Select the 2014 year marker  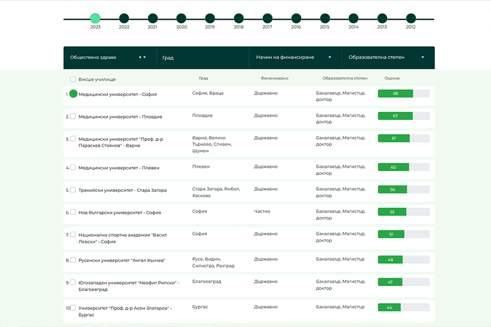click(x=354, y=19)
